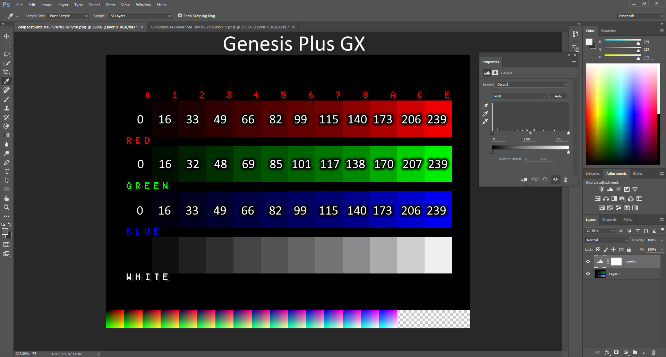
Task: Select the Brush tool
Action: point(7,99)
